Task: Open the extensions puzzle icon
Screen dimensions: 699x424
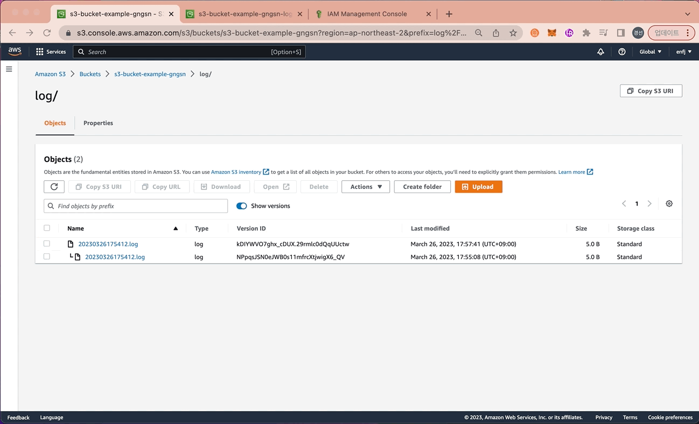Action: coord(586,33)
